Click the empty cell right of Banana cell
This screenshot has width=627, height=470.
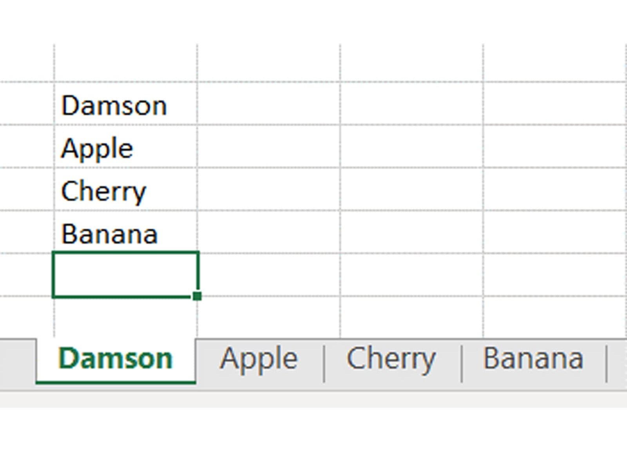[x=268, y=232]
